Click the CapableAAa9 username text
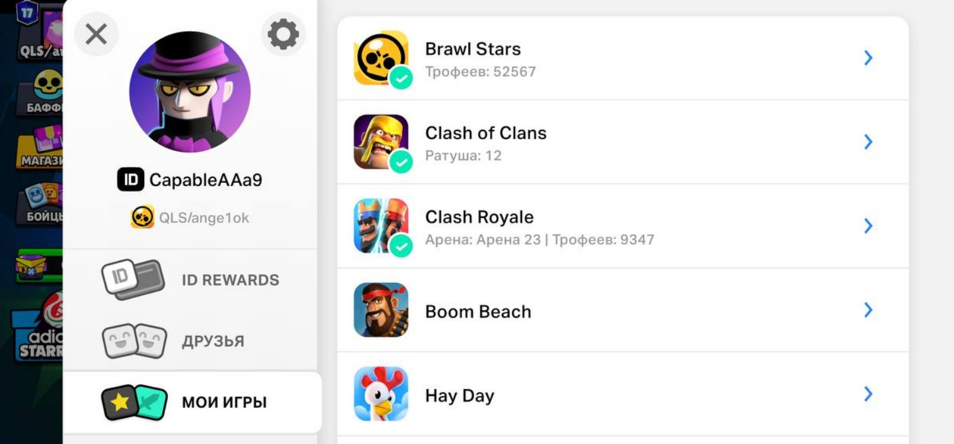 [205, 180]
